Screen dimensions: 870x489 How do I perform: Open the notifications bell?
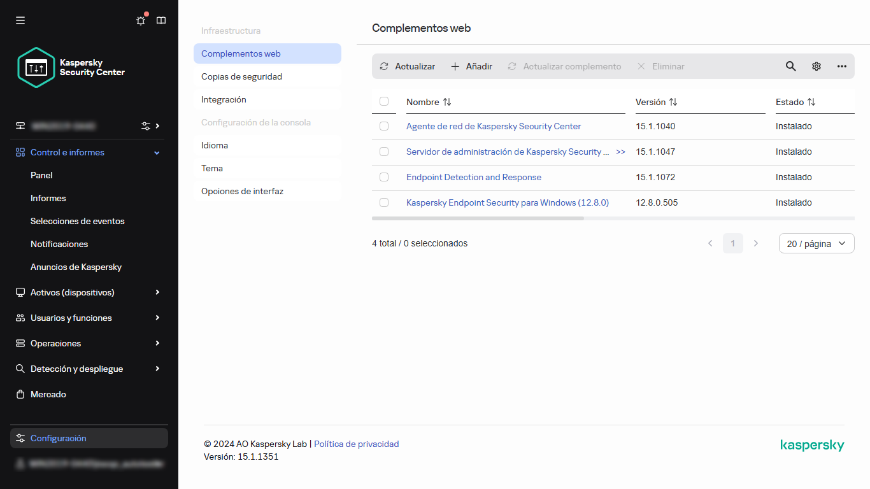click(x=140, y=20)
